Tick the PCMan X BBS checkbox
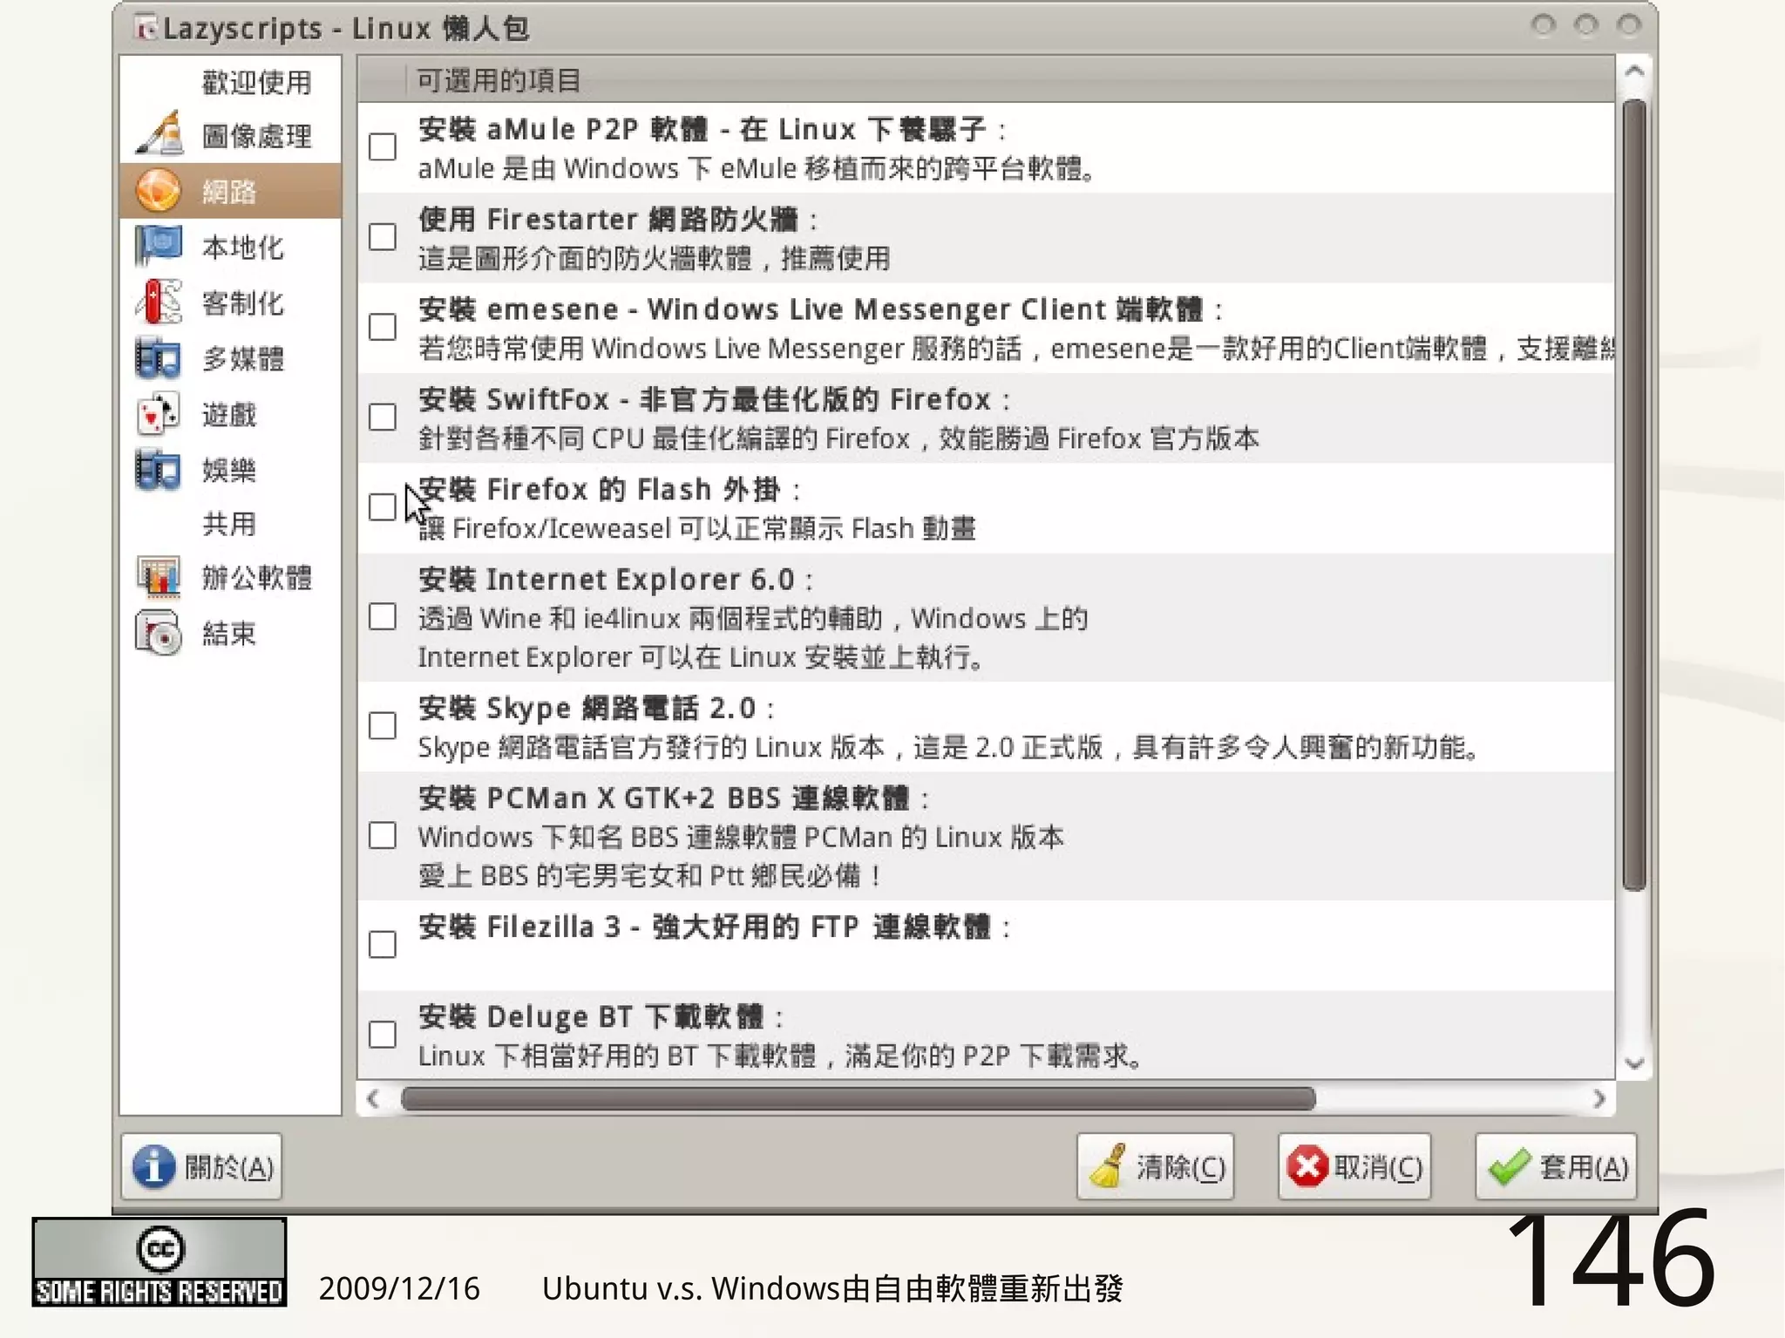This screenshot has height=1338, width=1785. [383, 836]
